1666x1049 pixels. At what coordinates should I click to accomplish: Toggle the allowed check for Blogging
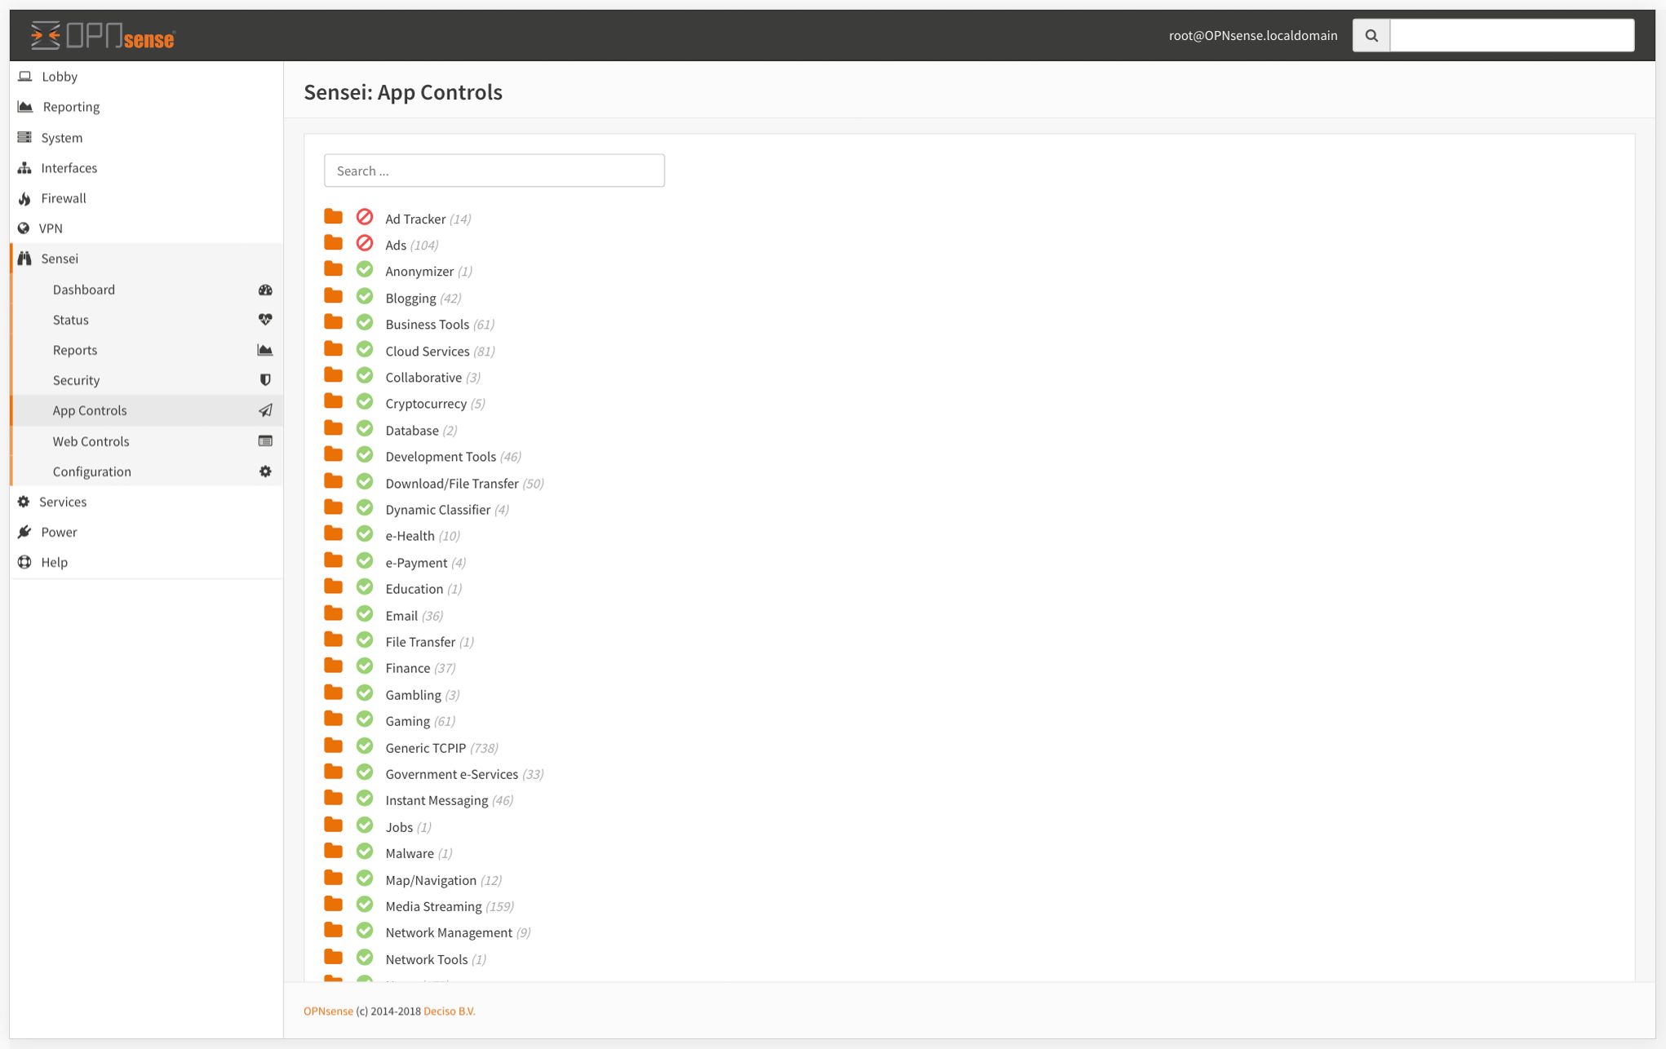click(365, 296)
